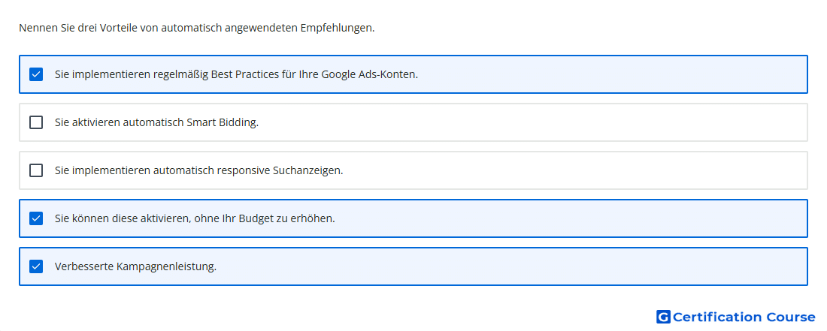Click empty space in the responsive Suchanzeigen card
The height and width of the screenshot is (331, 827).
tap(570, 170)
